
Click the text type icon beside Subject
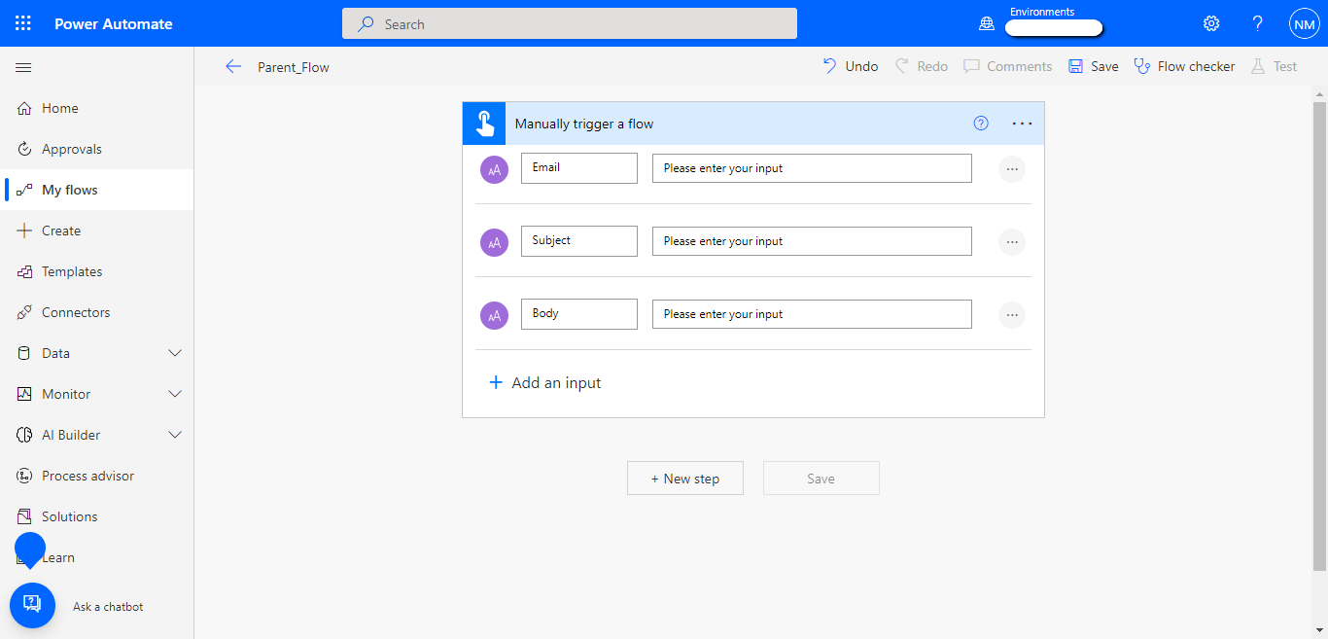pyautogui.click(x=495, y=242)
